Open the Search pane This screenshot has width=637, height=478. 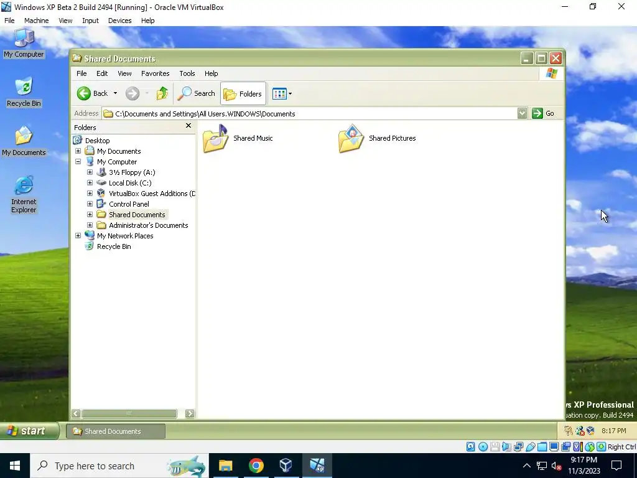click(x=196, y=93)
